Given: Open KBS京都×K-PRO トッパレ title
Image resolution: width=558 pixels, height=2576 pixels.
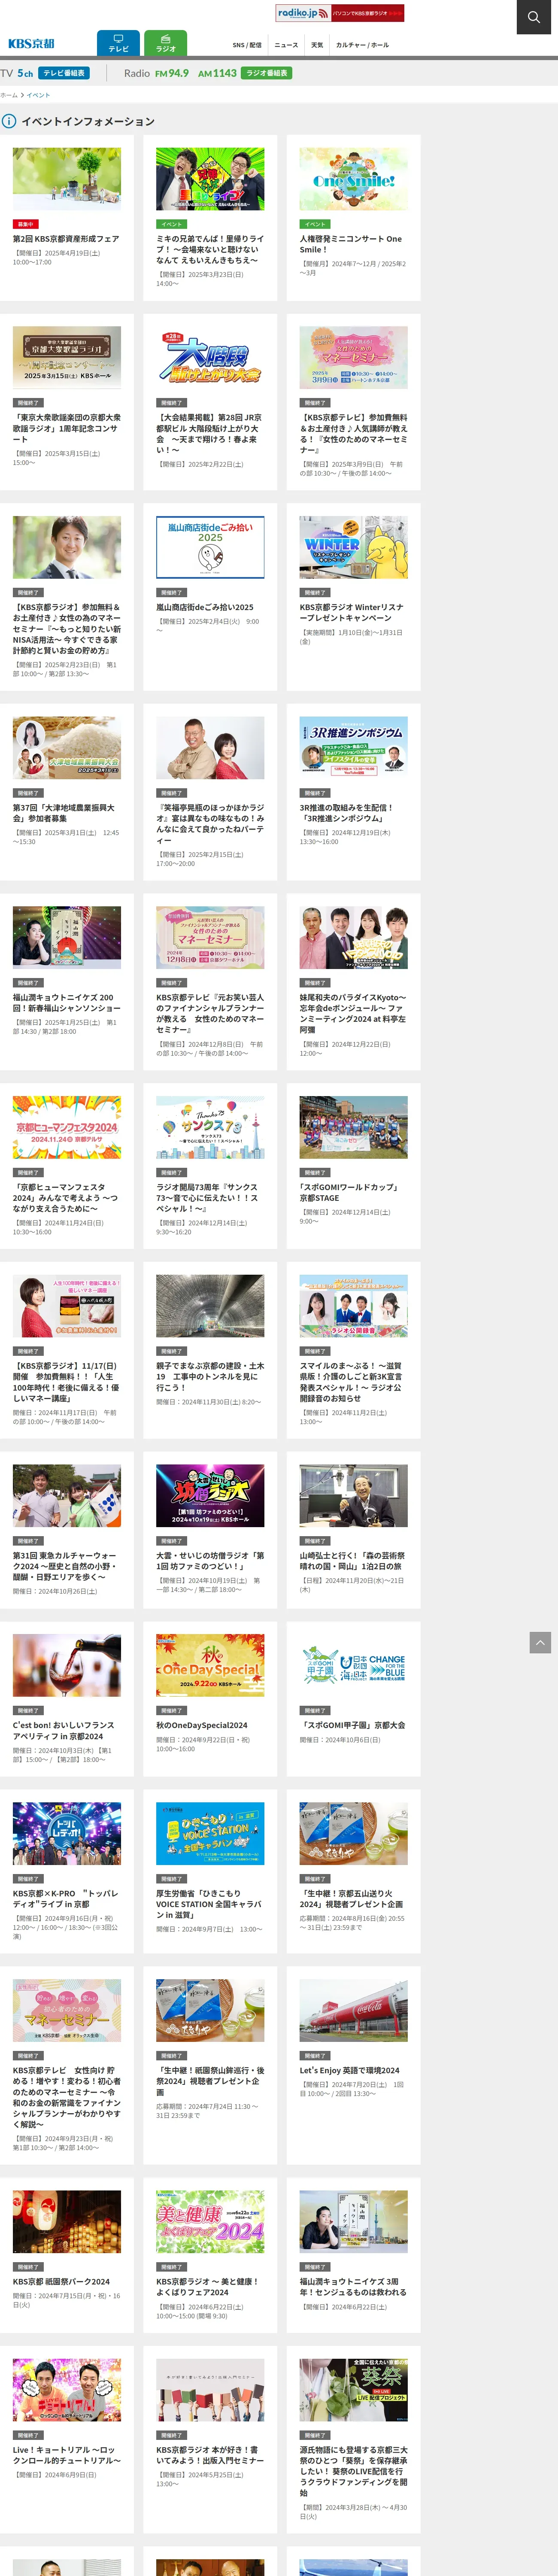Looking at the screenshot, I should pos(66,1898).
